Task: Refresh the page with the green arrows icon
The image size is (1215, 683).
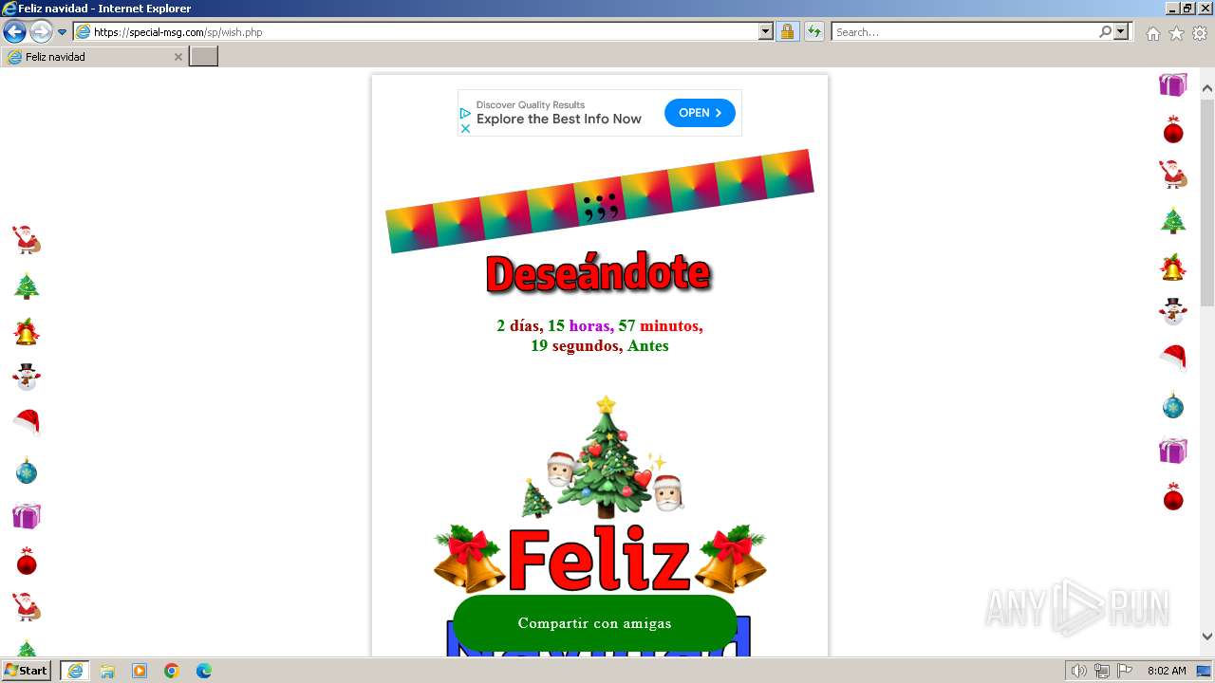Action: [x=813, y=32]
